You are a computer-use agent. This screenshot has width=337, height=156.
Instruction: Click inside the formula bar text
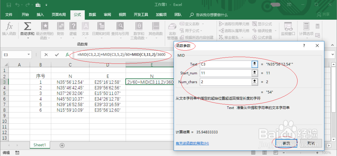[121, 55]
